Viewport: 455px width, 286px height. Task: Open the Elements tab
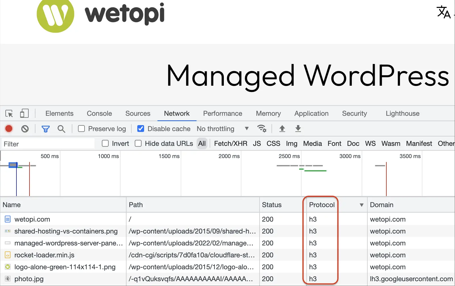click(x=59, y=113)
